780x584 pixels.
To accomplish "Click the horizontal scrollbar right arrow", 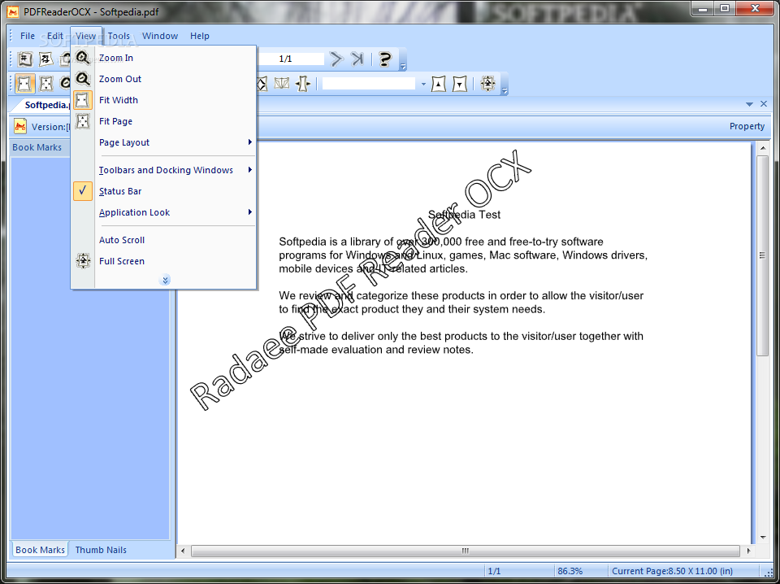I will click(748, 551).
